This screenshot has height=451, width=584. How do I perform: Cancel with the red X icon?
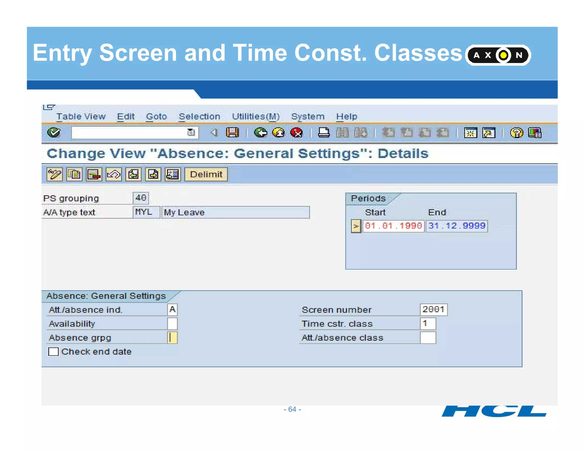pos(296,133)
